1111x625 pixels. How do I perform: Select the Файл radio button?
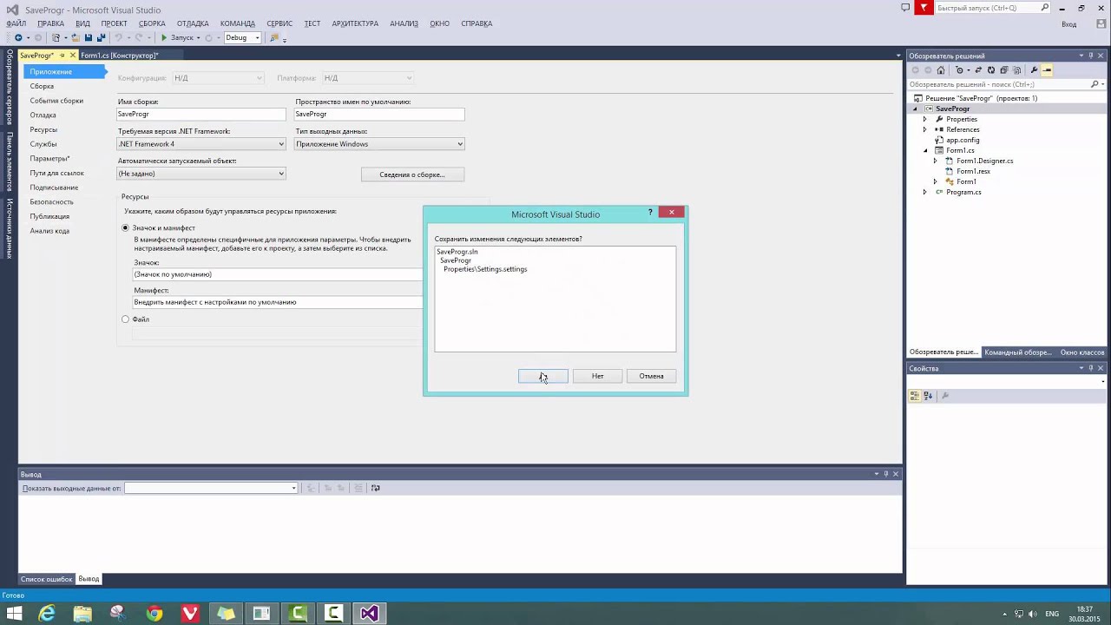(125, 319)
